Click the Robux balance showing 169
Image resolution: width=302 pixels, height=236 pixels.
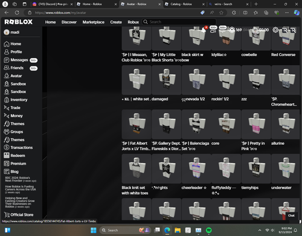click(236, 30)
